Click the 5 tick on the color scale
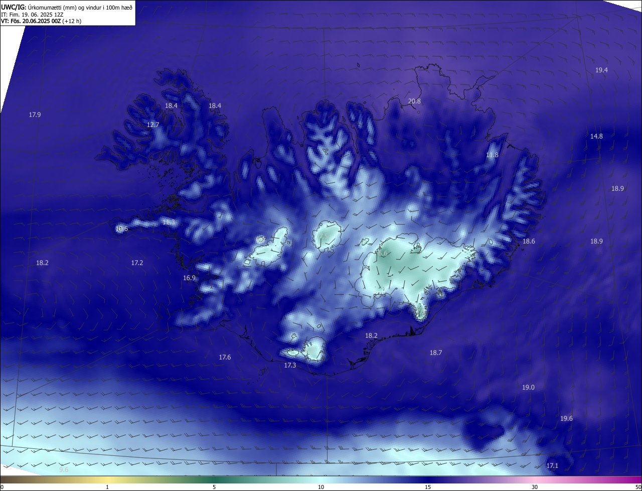This screenshot has height=491, width=642. click(214, 487)
